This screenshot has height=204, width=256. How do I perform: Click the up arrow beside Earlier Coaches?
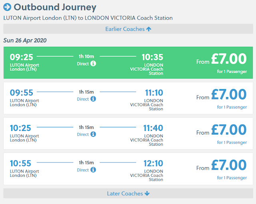pos(148,29)
